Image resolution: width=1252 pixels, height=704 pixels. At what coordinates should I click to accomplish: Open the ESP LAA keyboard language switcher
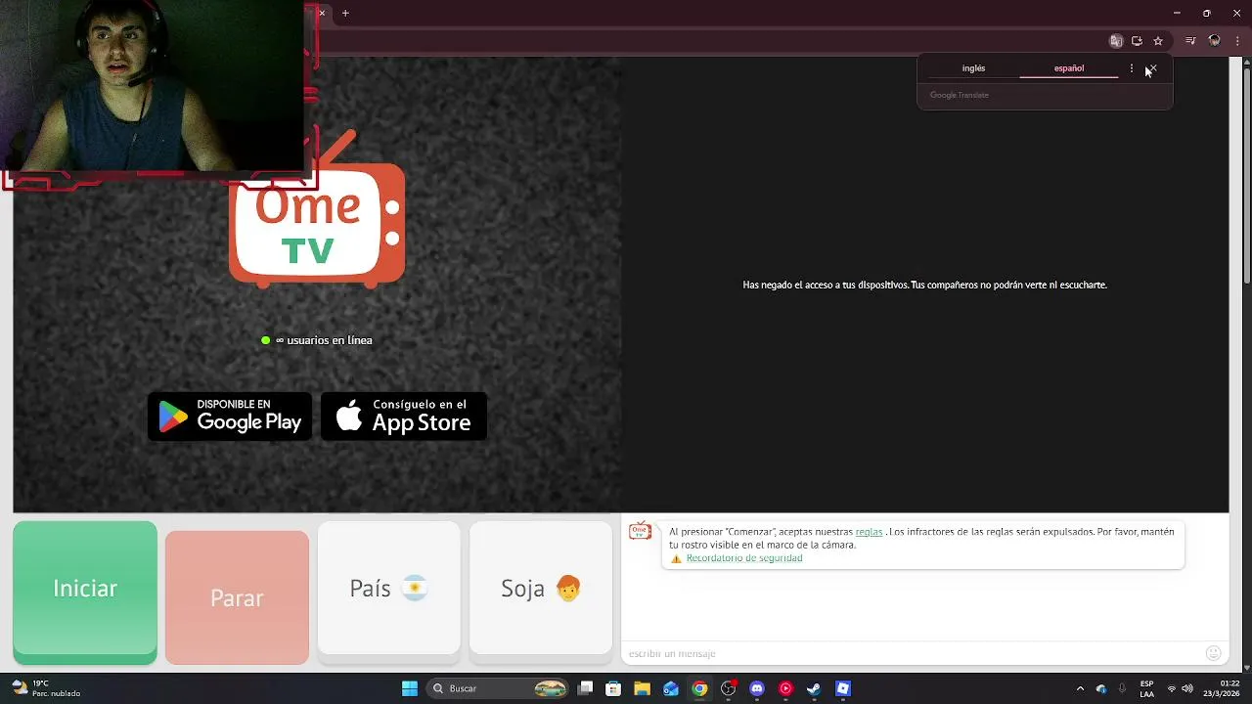(x=1147, y=688)
